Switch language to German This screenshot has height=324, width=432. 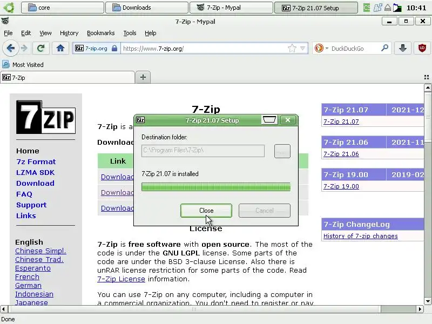(x=29, y=286)
